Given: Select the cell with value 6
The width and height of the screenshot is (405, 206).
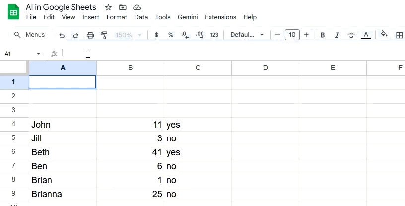Looking at the screenshot, I should click(130, 166).
